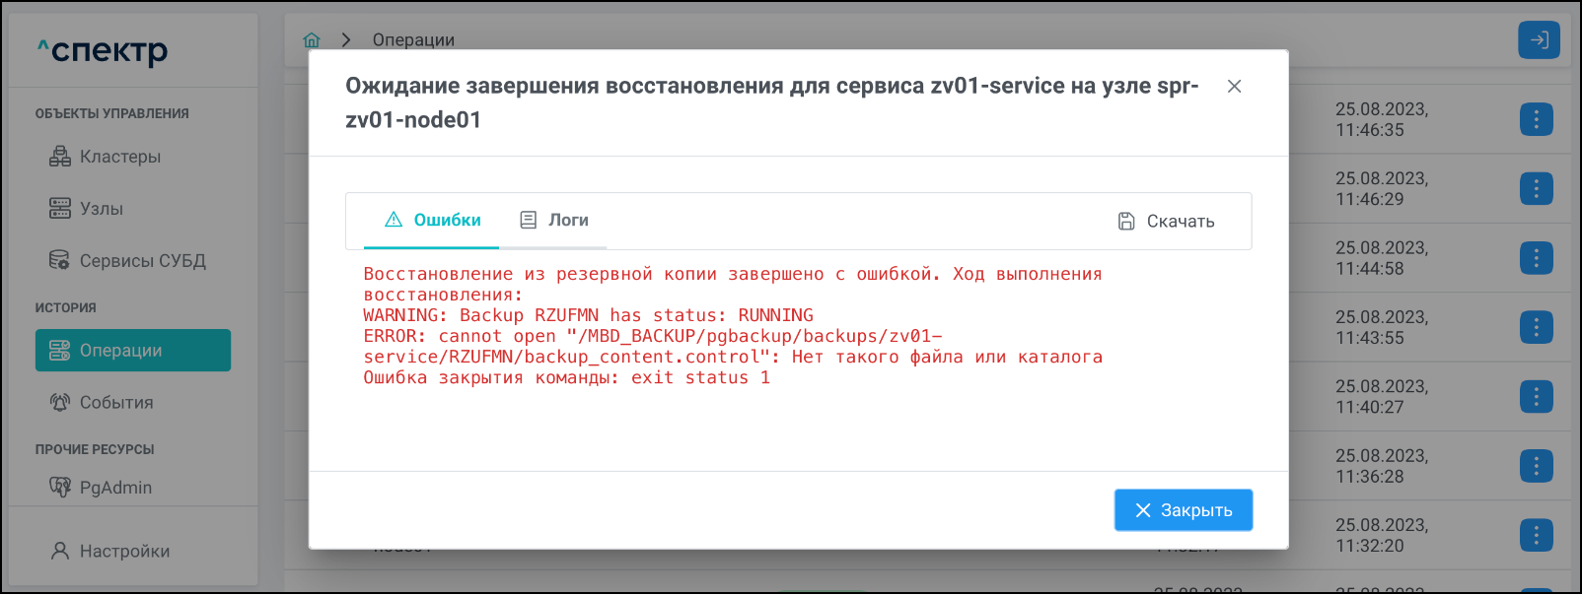Click the date cell 25.08.2023, 11:32:20
The height and width of the screenshot is (595, 1582).
(x=1382, y=535)
